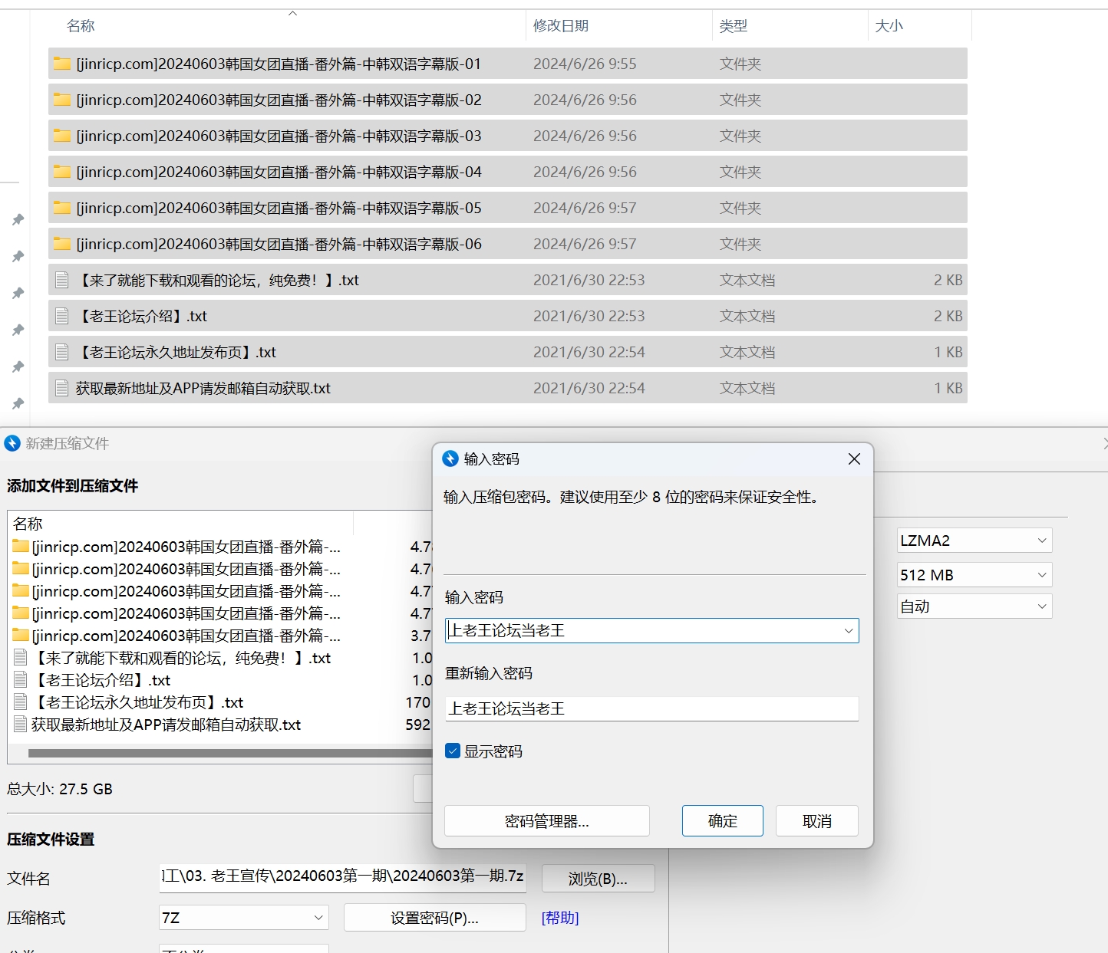This screenshot has width=1108, height=953.
Task: Click the 总大小: 27.5 GB text
Action: point(60,789)
